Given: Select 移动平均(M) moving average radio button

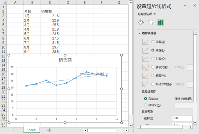Looking at the screenshot, I should tap(153, 84).
